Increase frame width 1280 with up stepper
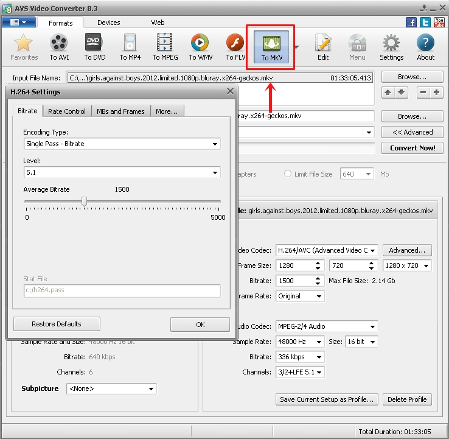Viewport: 449px width, 439px height. (x=318, y=263)
